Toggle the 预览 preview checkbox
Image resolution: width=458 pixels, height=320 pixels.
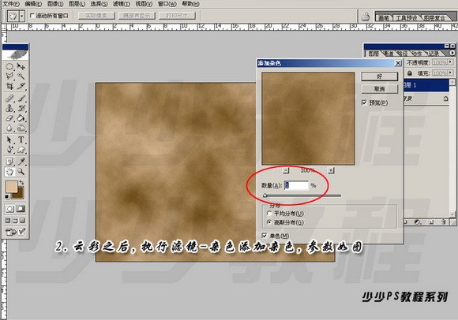click(364, 102)
